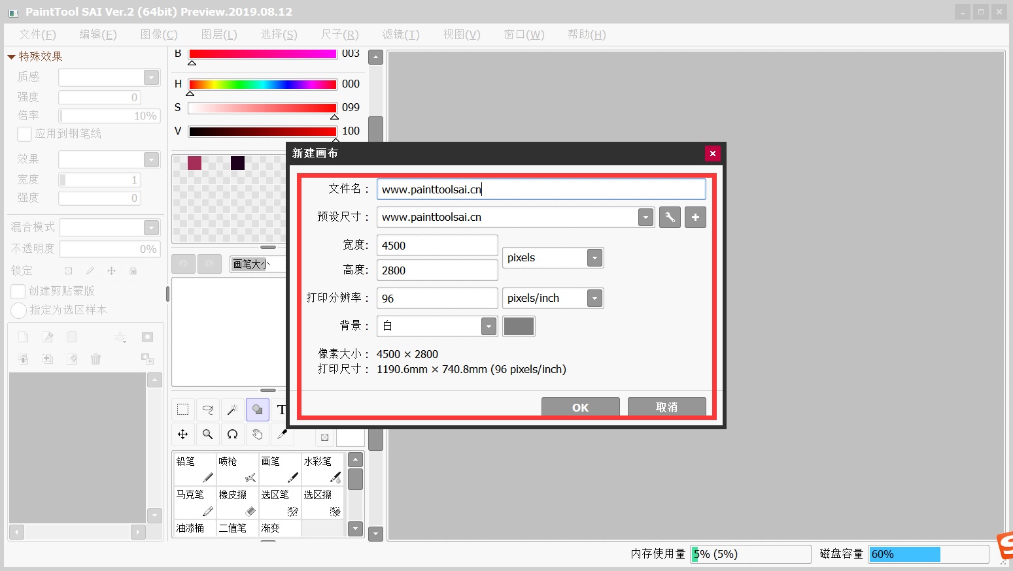
Task: Select the eyedropper color picker tool
Action: point(282,434)
